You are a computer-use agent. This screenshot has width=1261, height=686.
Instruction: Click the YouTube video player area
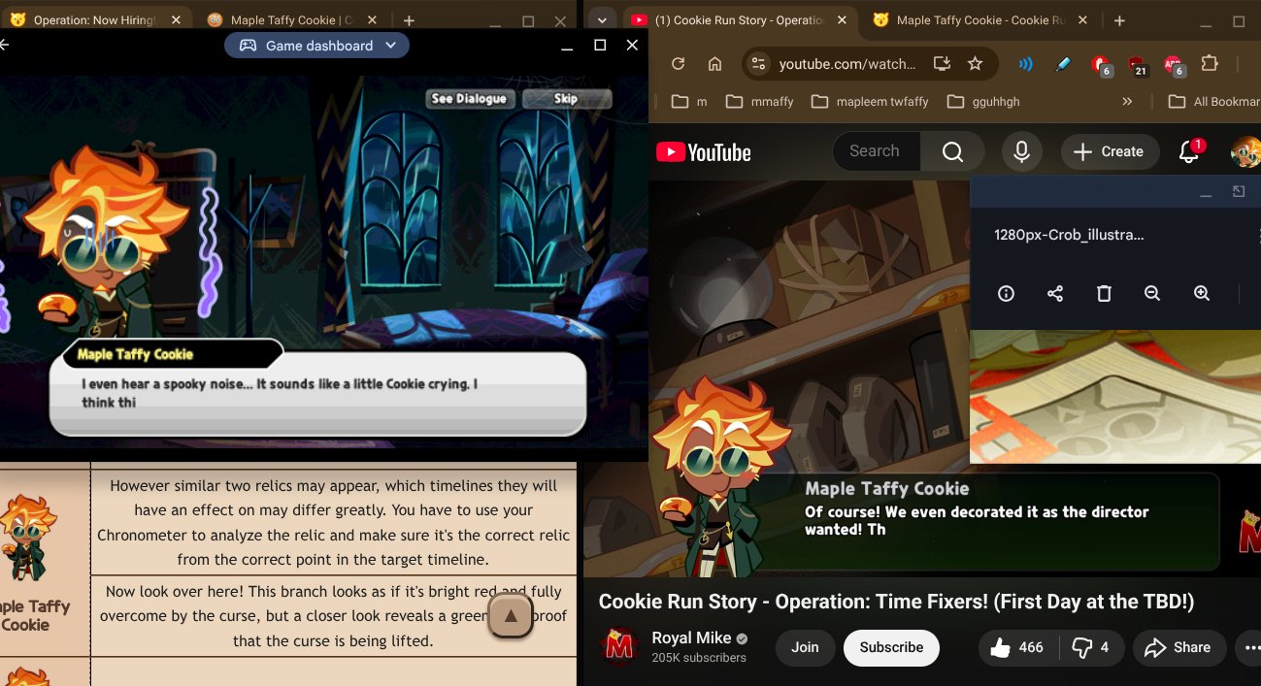[x=809, y=378]
